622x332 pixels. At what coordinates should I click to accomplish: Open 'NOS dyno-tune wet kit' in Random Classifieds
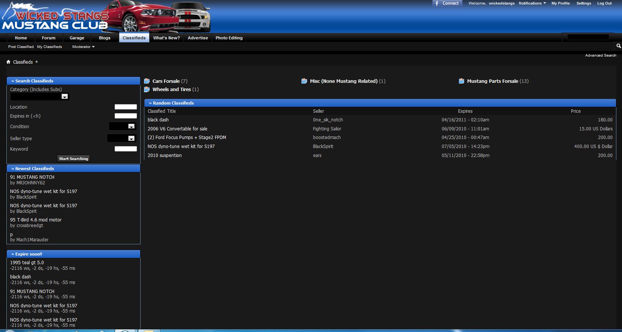point(181,147)
